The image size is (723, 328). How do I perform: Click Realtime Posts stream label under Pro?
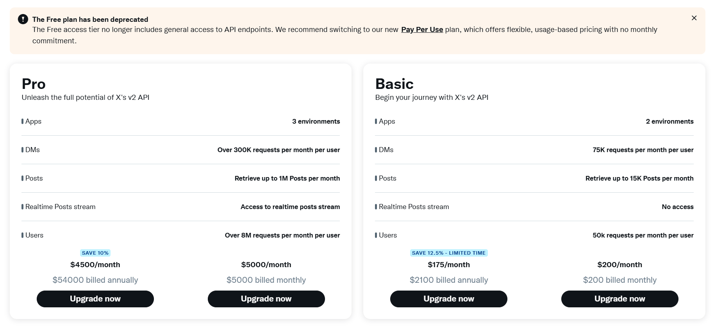pos(60,207)
